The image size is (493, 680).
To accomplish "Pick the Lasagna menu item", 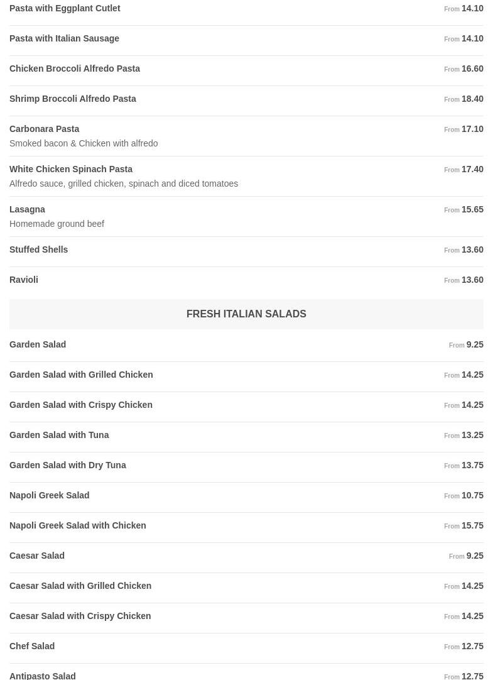I will tap(28, 210).
